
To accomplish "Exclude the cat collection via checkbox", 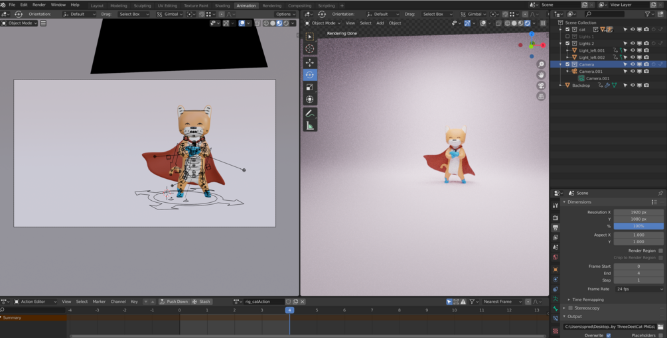I will click(567, 30).
